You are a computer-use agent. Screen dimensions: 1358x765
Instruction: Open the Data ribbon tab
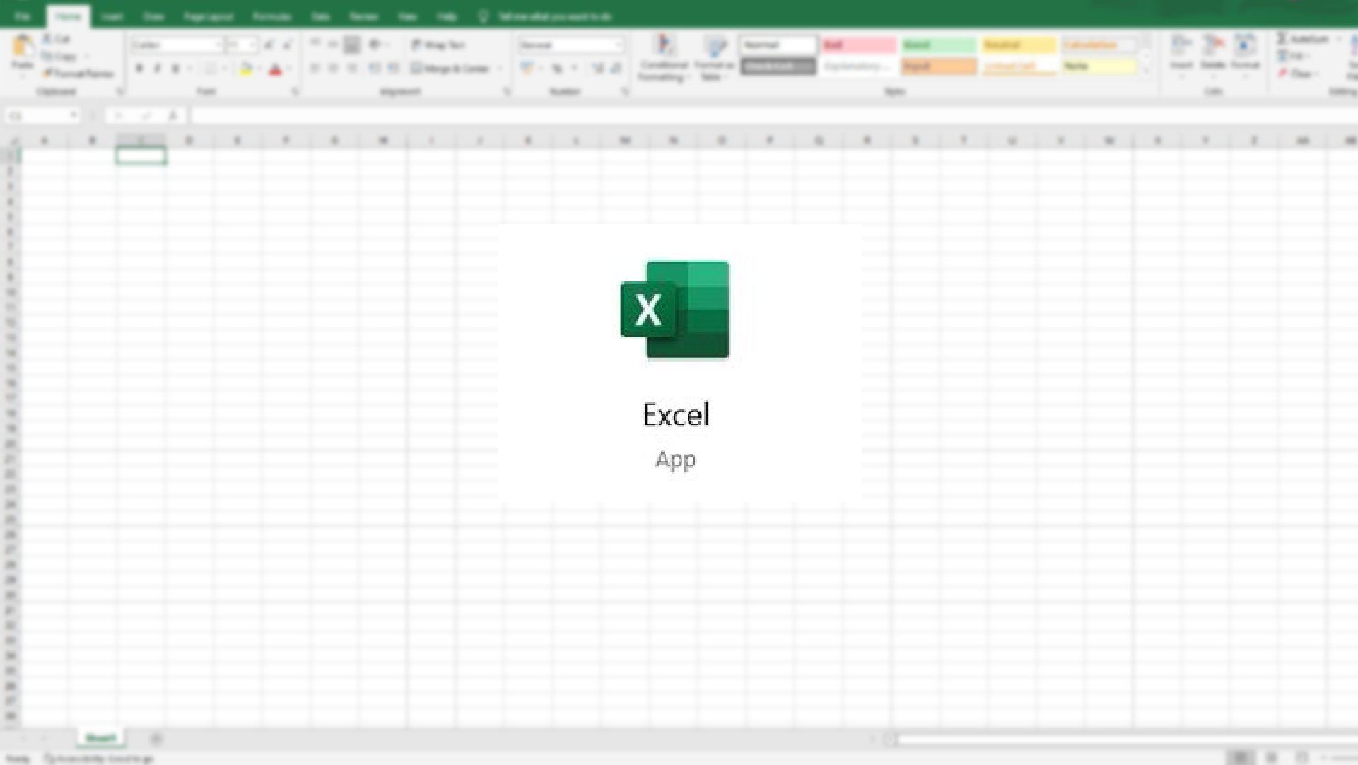click(320, 16)
